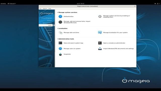Click 'Manage date and time' link
The height and width of the screenshot is (91, 161).
[71, 33]
